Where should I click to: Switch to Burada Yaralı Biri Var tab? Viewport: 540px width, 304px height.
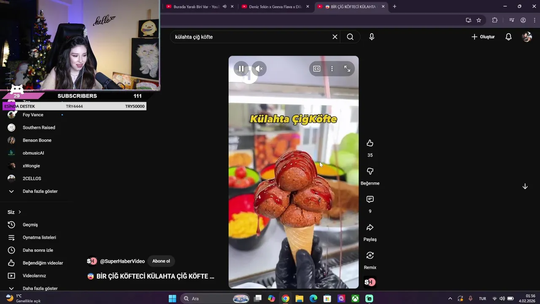click(196, 7)
